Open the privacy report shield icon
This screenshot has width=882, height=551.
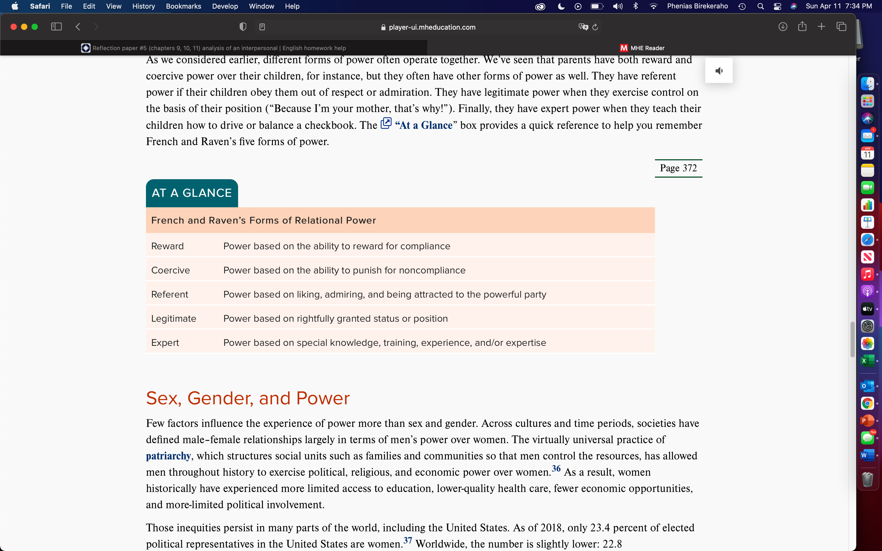pyautogui.click(x=243, y=27)
